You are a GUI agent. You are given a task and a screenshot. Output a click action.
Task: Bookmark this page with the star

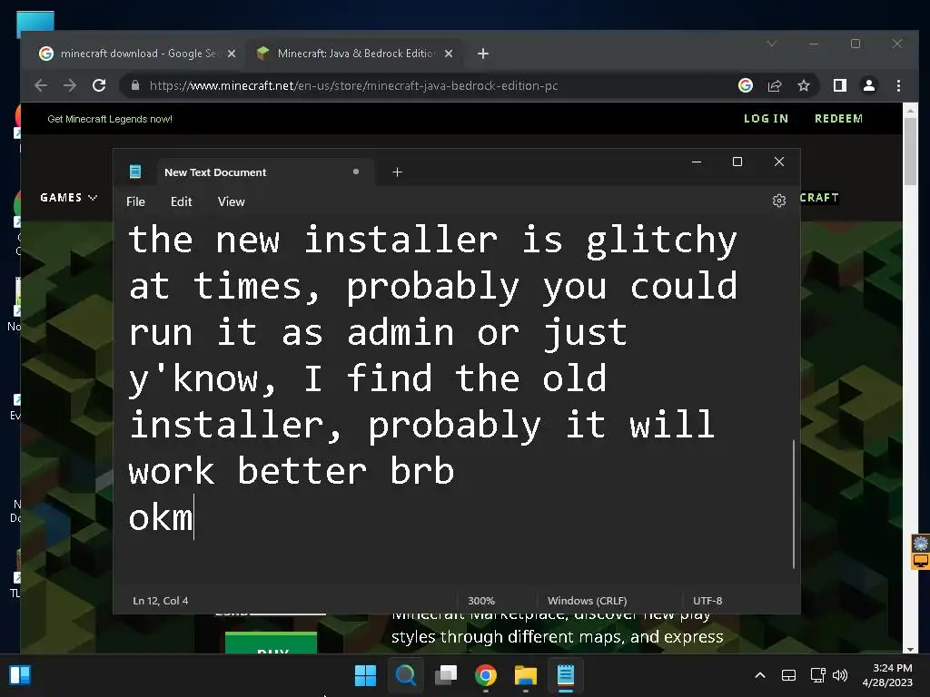804,85
